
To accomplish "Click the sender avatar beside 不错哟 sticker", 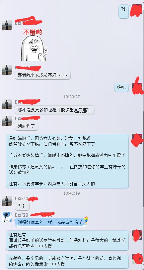I will point(7,25).
